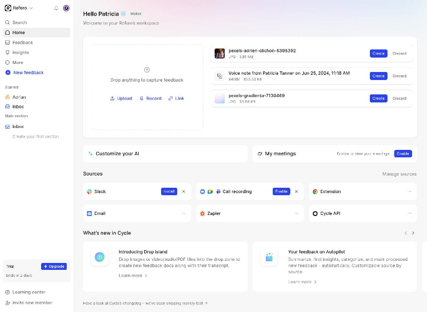Open the notifications bell
The height and width of the screenshot is (312, 427).
click(x=56, y=8)
